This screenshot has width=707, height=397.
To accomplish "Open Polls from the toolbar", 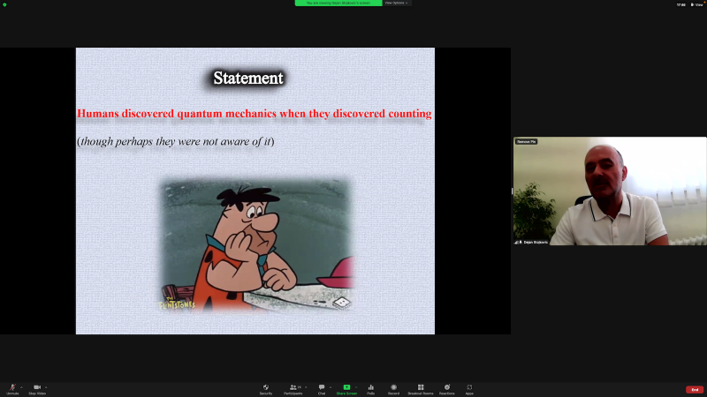I will (x=370, y=389).
